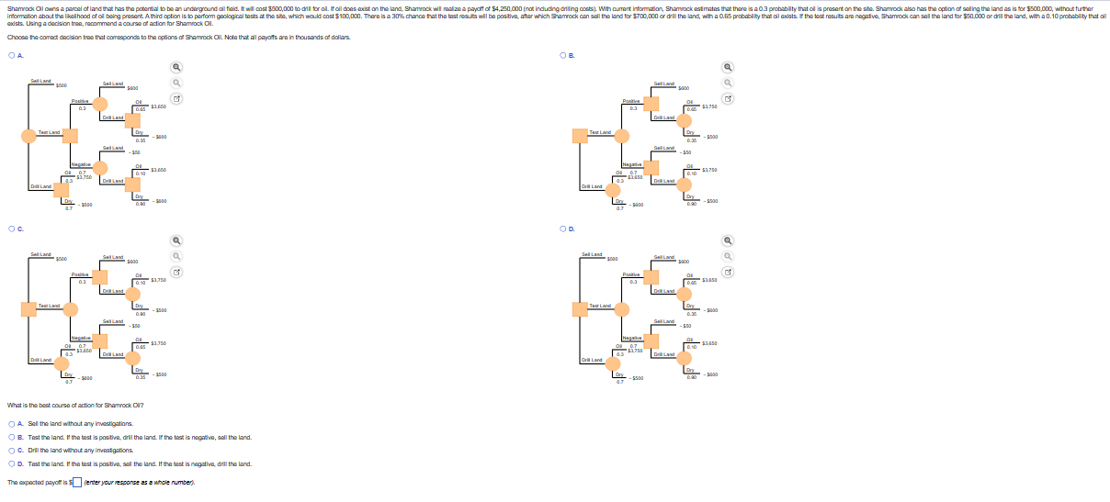Open decision tree A in pop-out window
Screen dimensions: 1110x502
176,98
